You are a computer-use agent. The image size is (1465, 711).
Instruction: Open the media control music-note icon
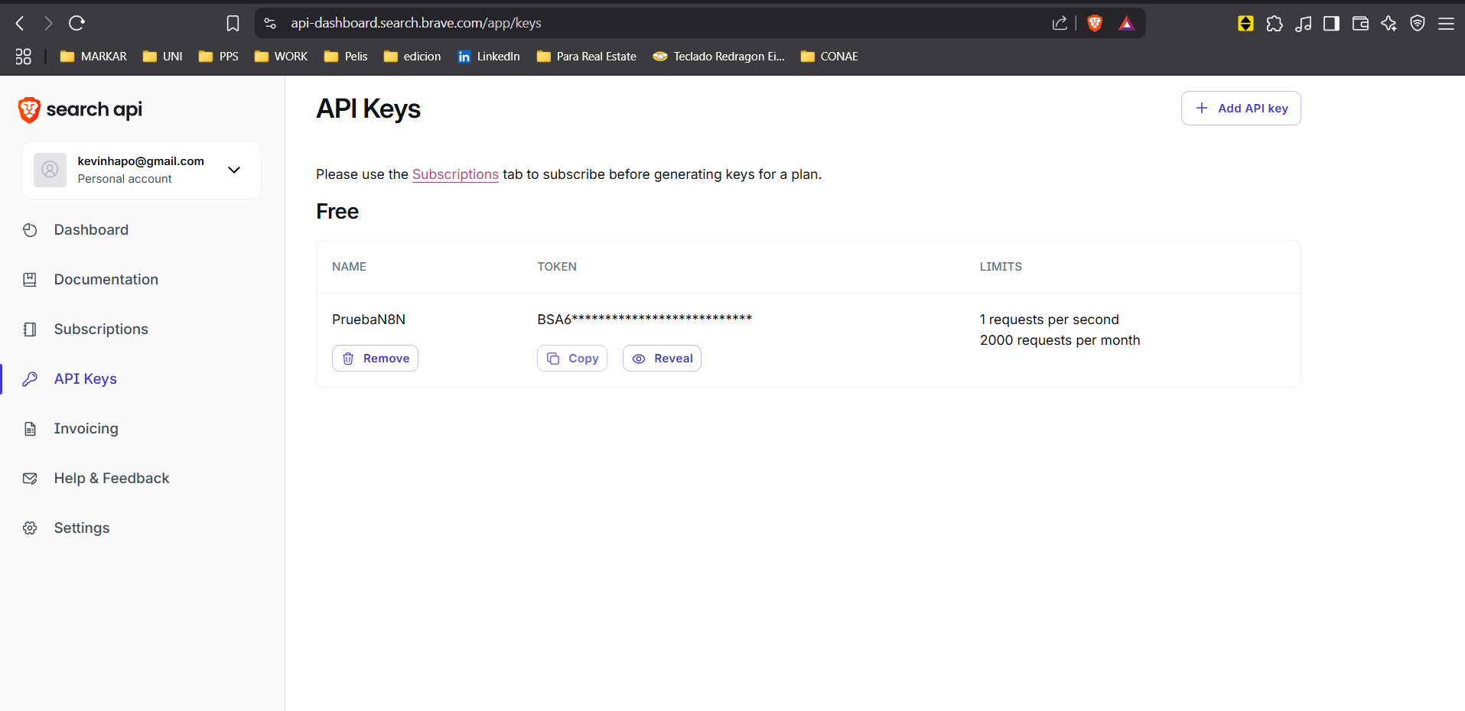1303,24
